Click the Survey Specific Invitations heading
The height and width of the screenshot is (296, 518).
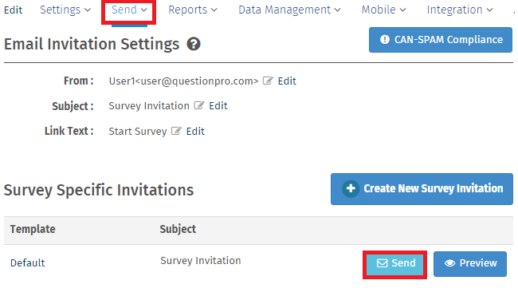[x=99, y=190]
